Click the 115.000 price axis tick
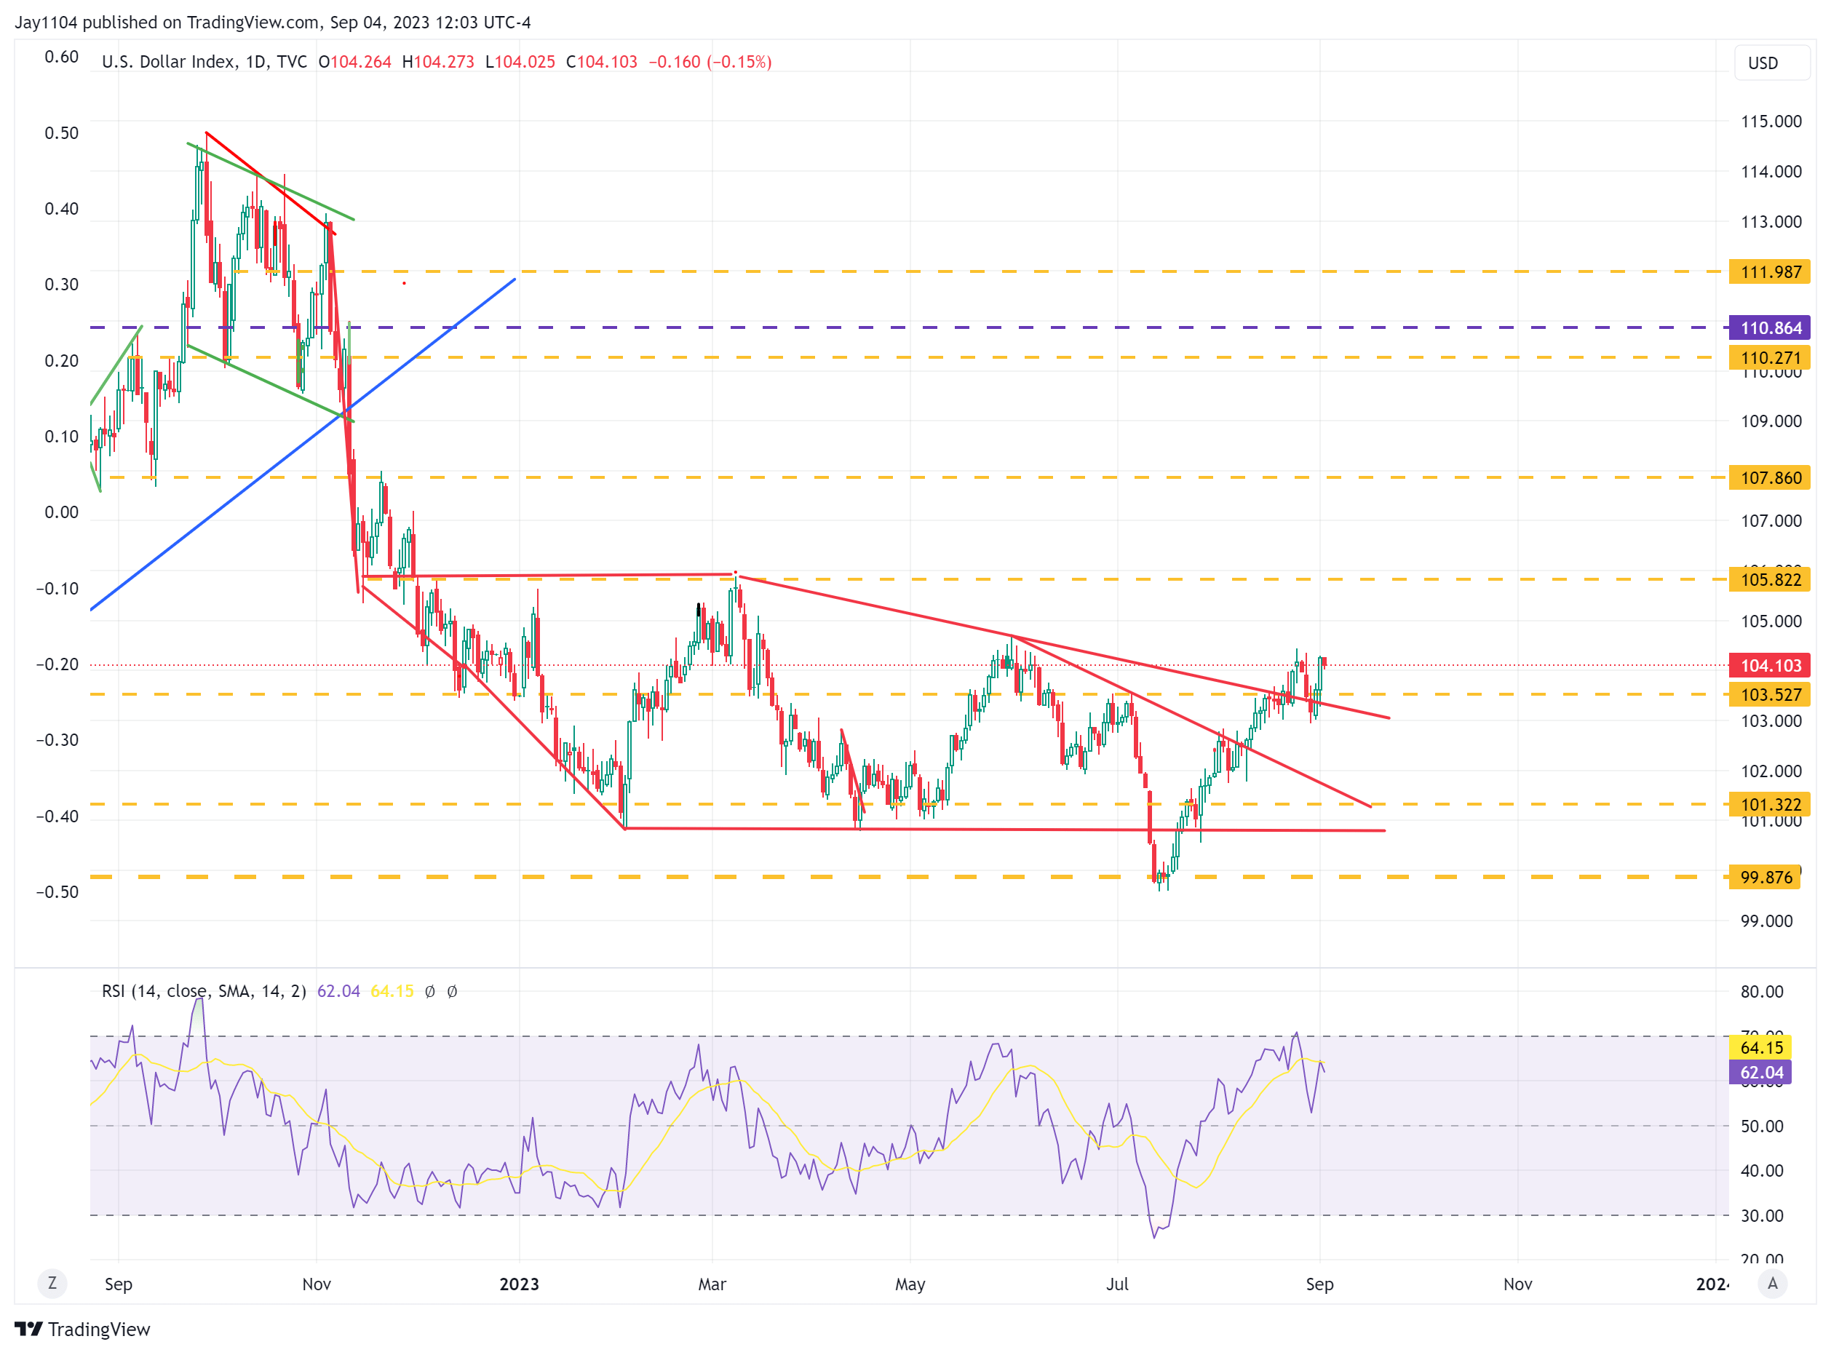The height and width of the screenshot is (1355, 1831). click(1771, 122)
